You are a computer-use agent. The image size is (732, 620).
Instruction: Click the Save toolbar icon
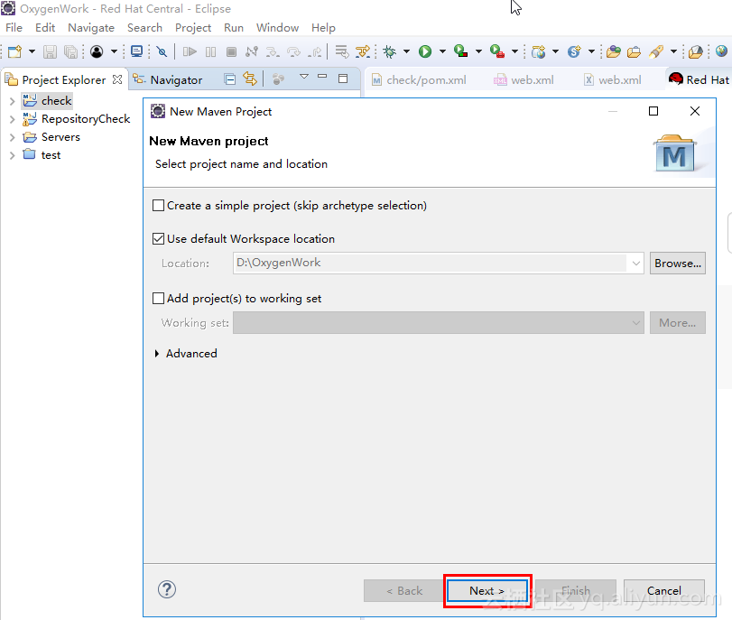tap(50, 51)
